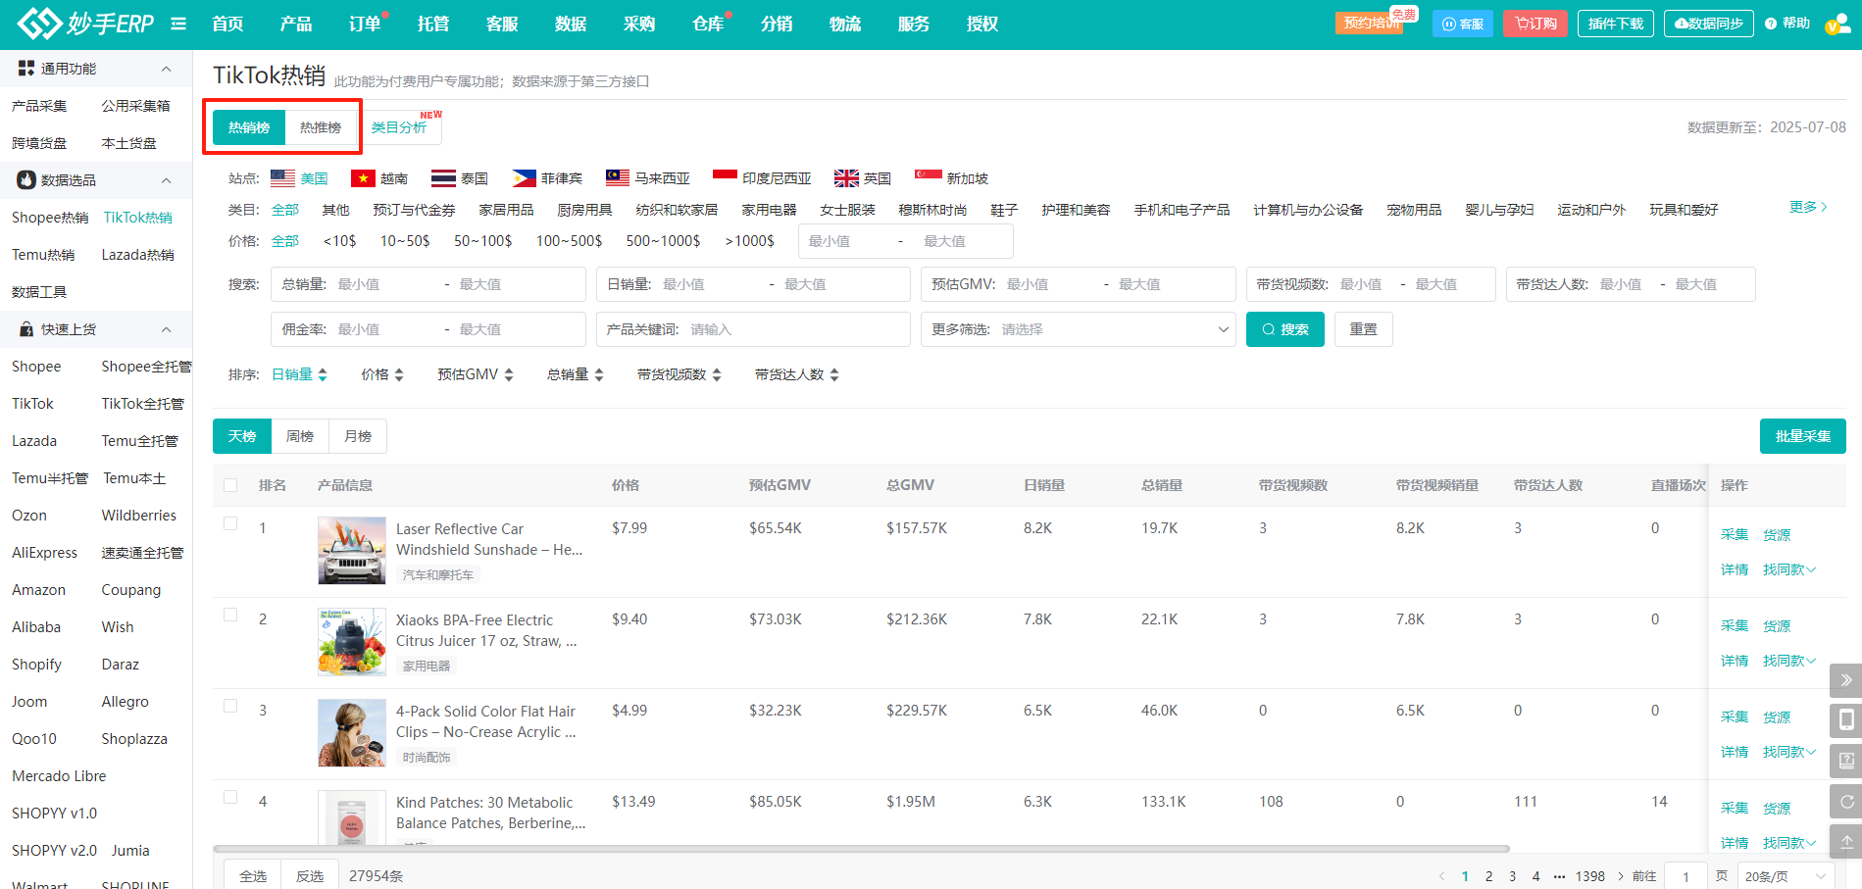Select the 越南 flag site
The height and width of the screenshot is (889, 1862).
[x=379, y=178]
